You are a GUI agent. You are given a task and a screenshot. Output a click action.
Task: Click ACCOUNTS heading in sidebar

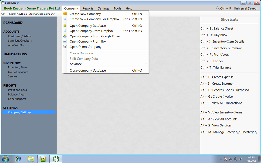pos(12,32)
